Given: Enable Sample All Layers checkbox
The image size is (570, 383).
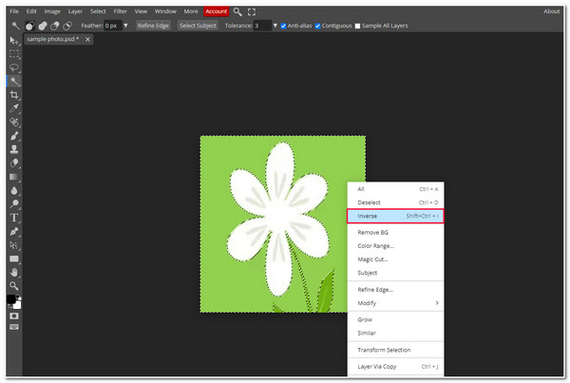Looking at the screenshot, I should click(357, 26).
